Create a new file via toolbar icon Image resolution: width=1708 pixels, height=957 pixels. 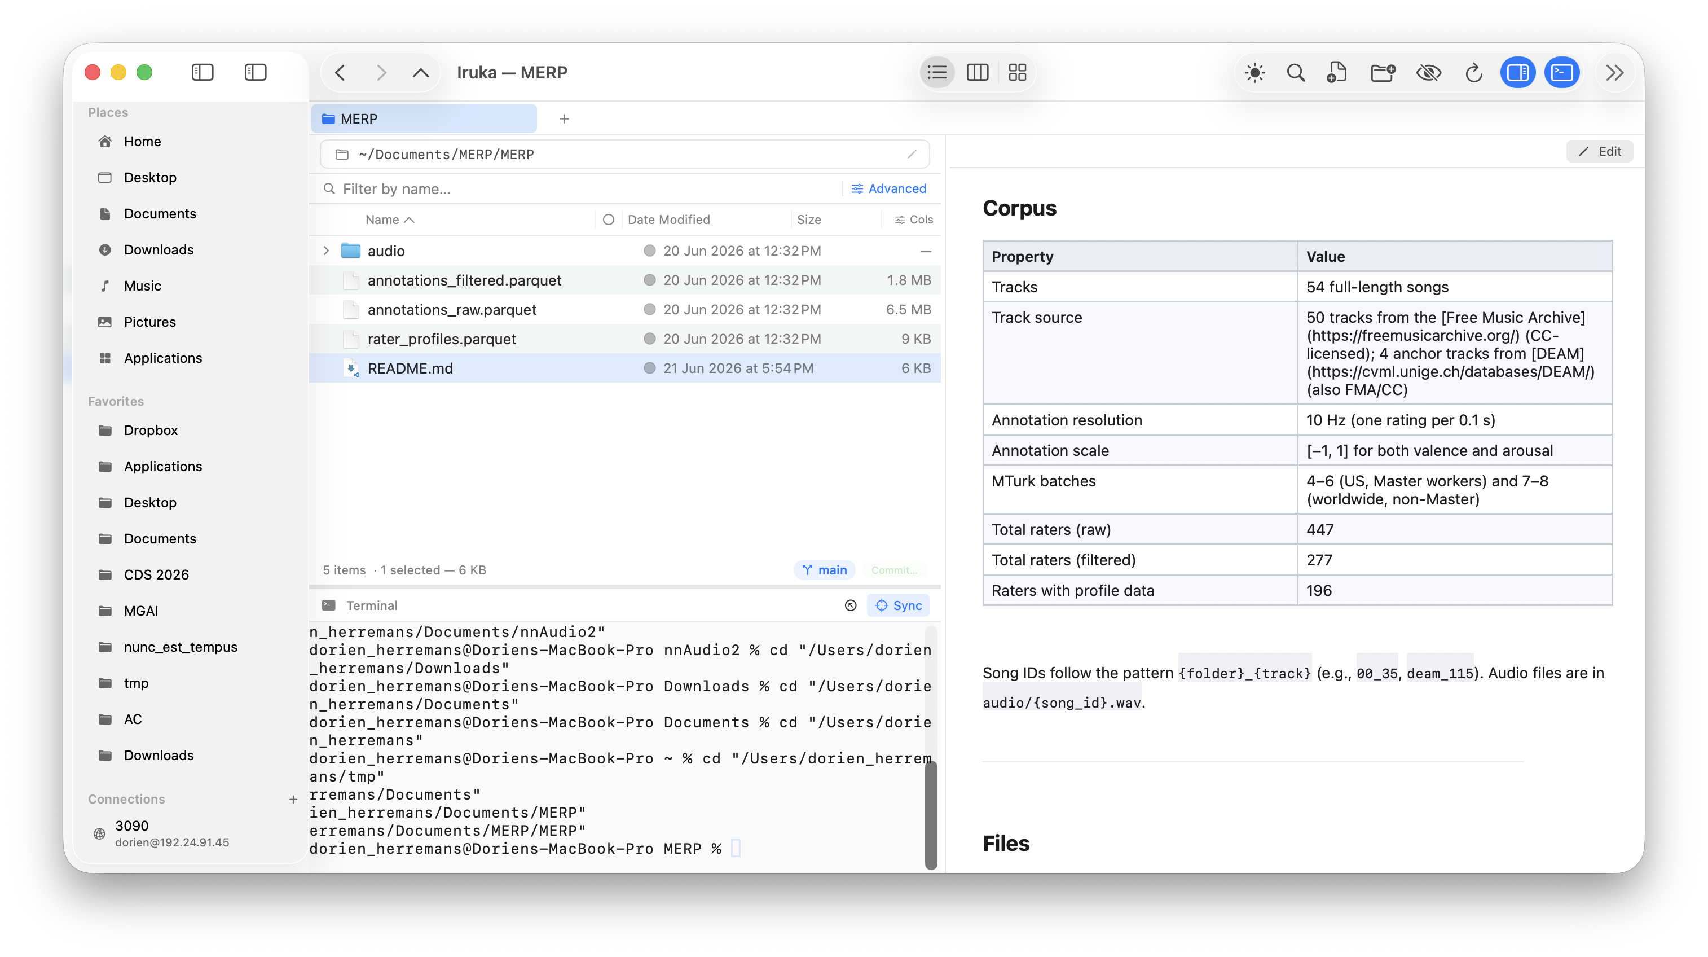tap(1337, 72)
